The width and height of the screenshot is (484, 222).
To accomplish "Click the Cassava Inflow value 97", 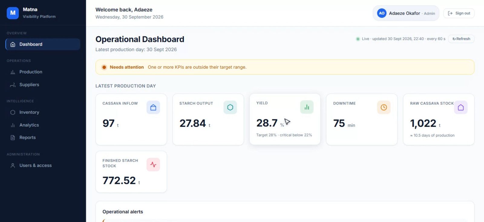I will 109,123.
